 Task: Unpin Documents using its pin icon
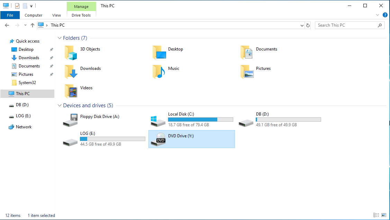pos(52,66)
